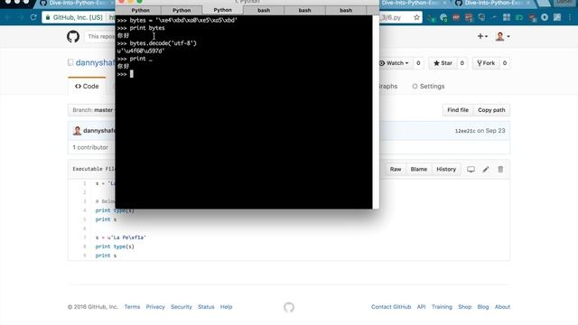This screenshot has width=578, height=325.
Task: Open the footer Privacy link
Action: click(155, 307)
